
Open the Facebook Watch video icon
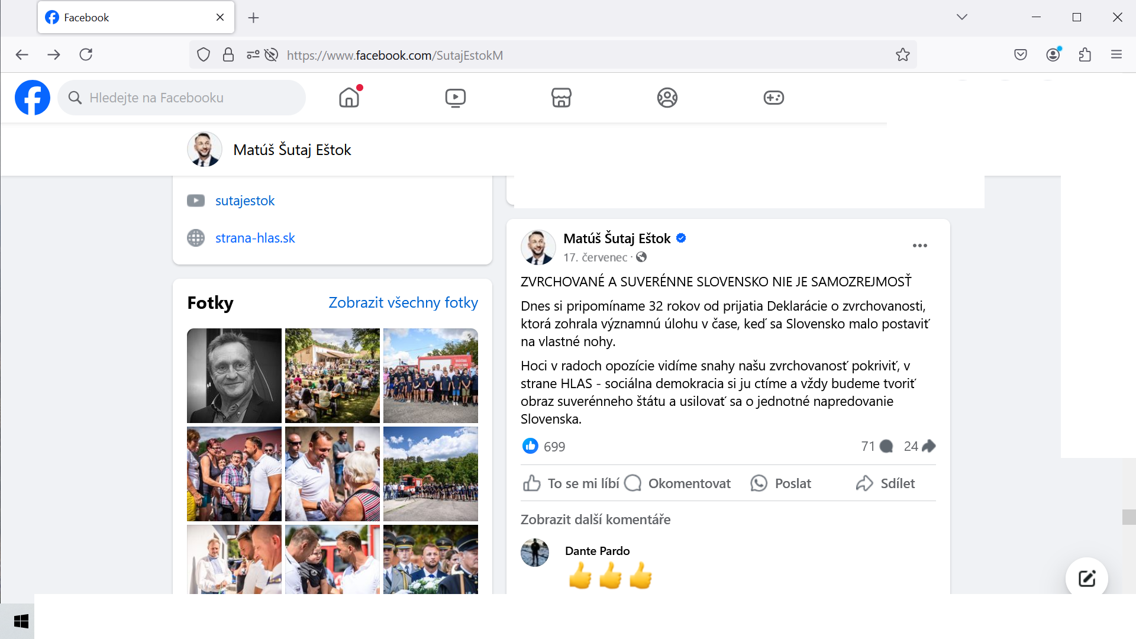click(x=455, y=98)
